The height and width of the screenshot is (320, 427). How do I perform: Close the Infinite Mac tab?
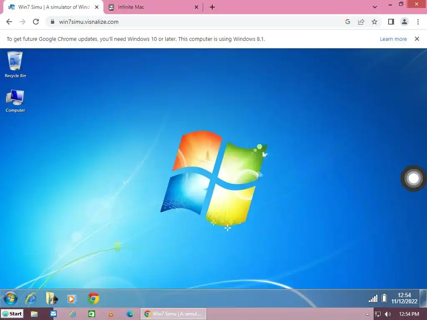[x=196, y=7]
